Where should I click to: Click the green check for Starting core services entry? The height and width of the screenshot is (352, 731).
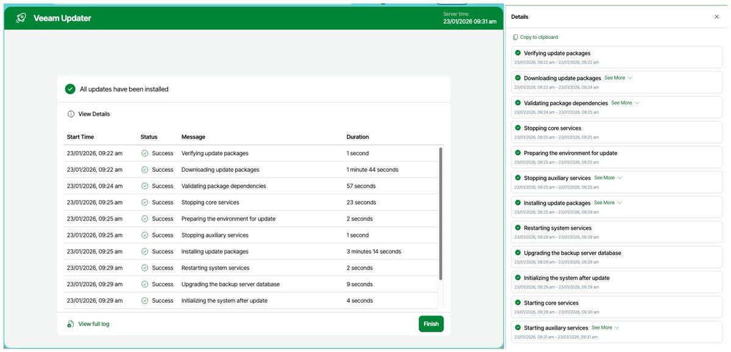[x=517, y=303]
